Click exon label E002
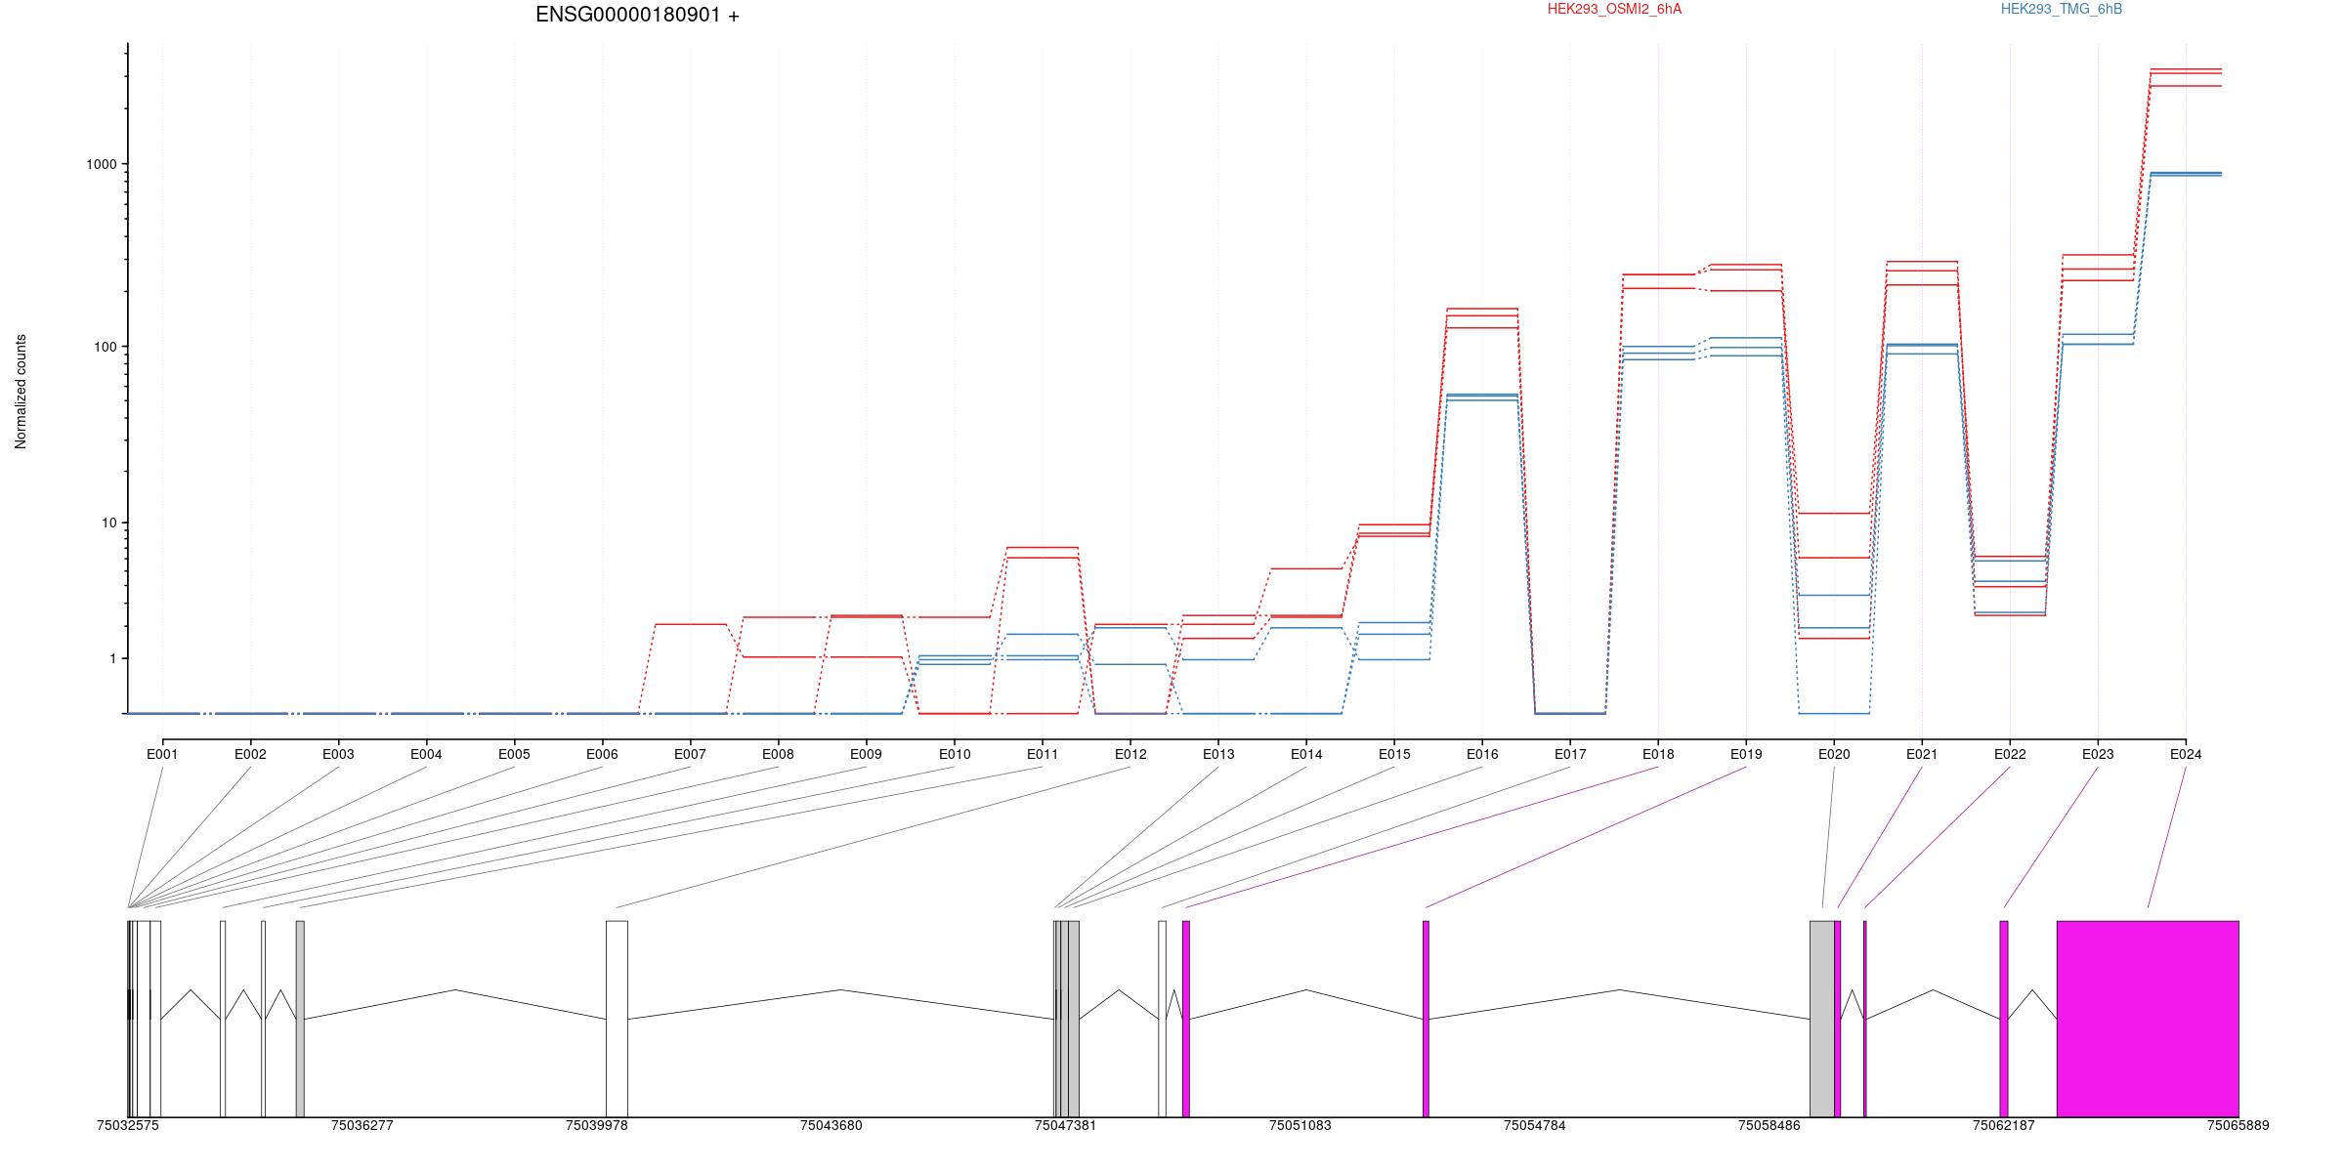 [x=250, y=754]
